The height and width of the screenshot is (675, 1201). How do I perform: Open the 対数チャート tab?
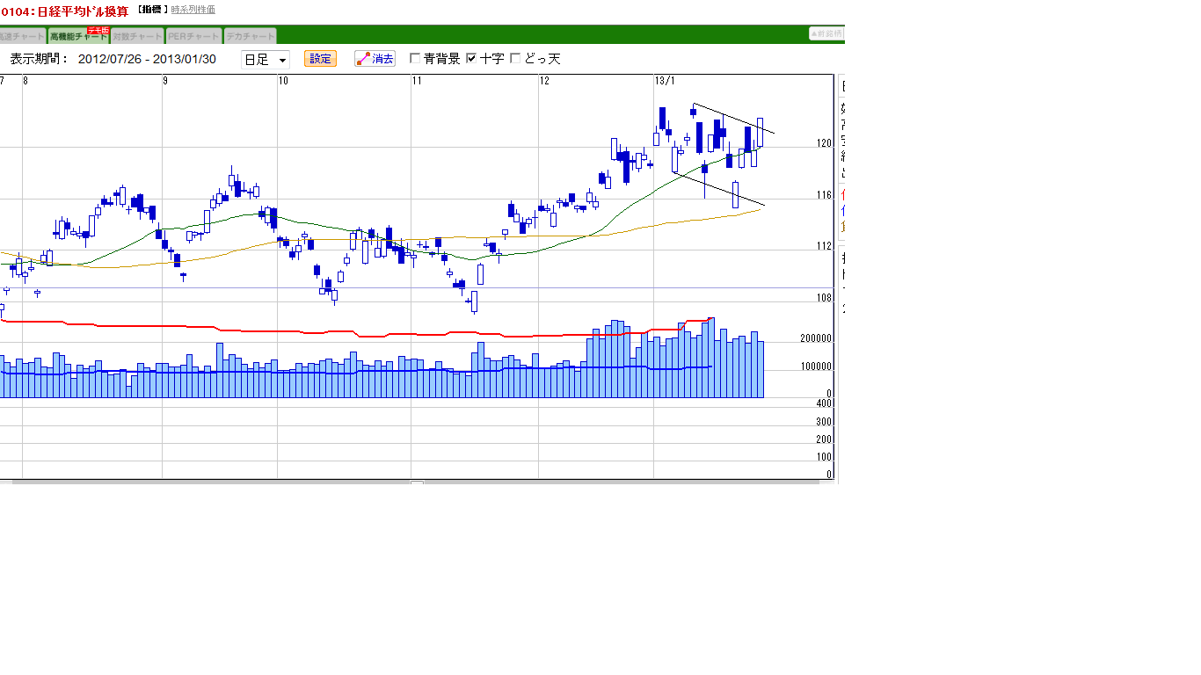[137, 37]
